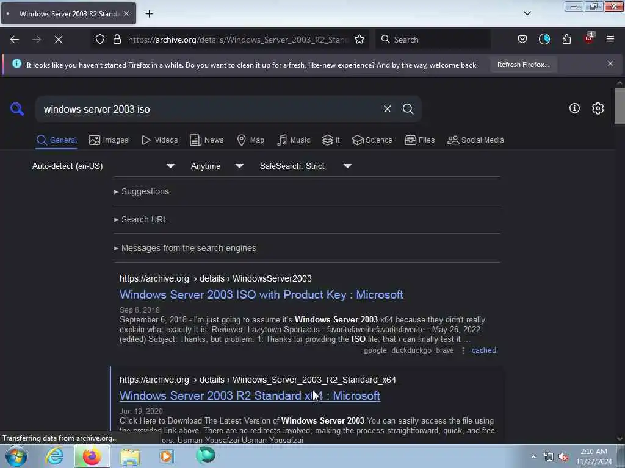Image resolution: width=625 pixels, height=468 pixels.
Task: Stop loading the page
Action: pos(59,40)
